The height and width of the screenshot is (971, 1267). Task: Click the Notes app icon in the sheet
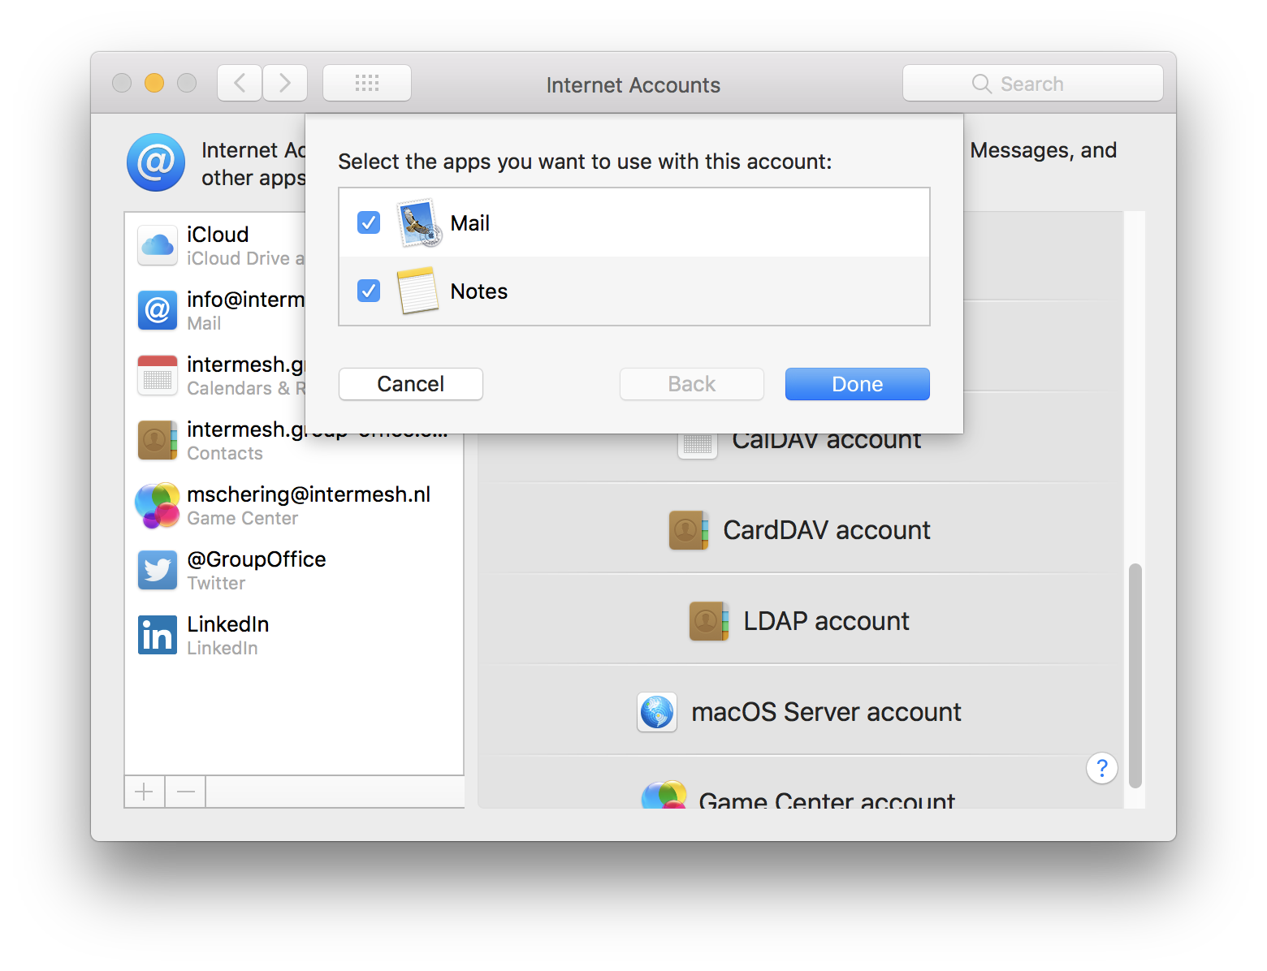click(417, 291)
